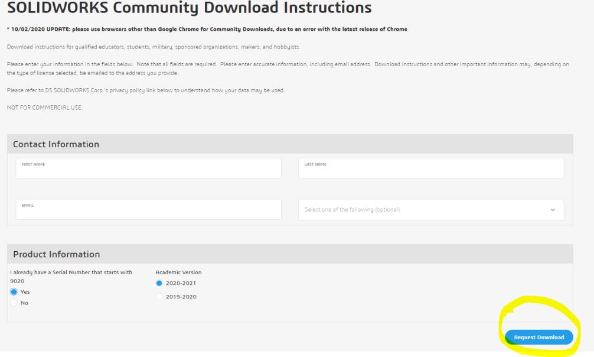Select No for existing serial number
This screenshot has width=594, height=357.
click(x=15, y=303)
